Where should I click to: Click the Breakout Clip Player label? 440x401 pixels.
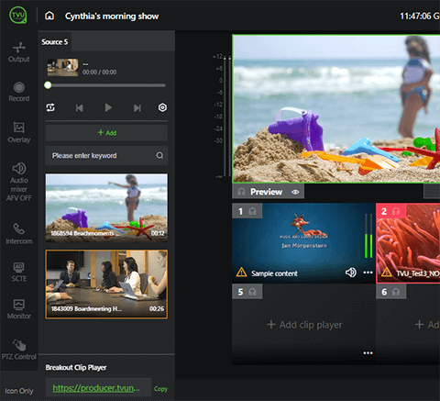(x=76, y=367)
